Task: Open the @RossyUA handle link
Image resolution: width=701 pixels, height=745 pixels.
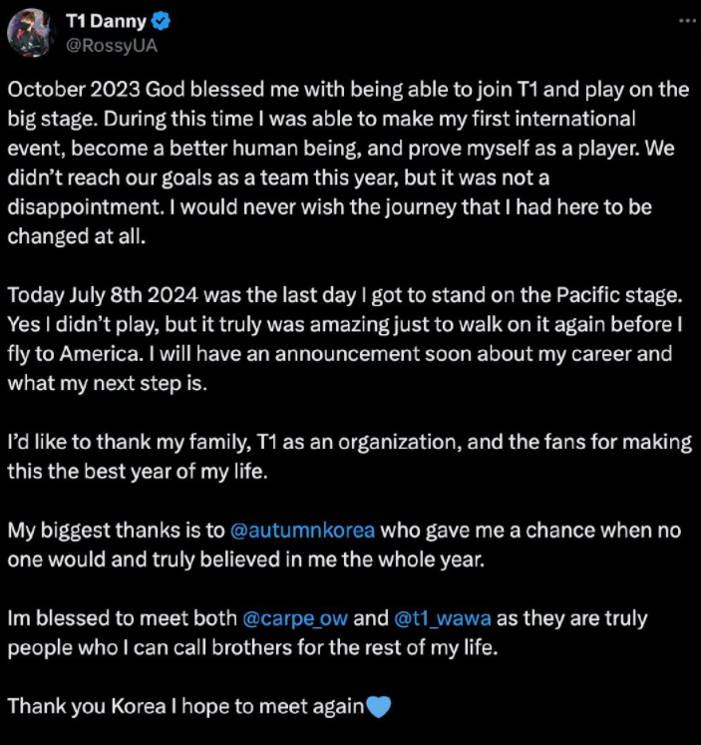Action: 111,46
